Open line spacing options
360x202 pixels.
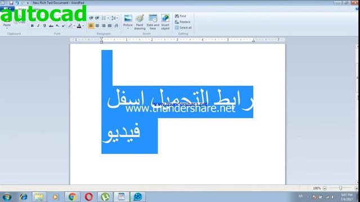pyautogui.click(x=115, y=18)
